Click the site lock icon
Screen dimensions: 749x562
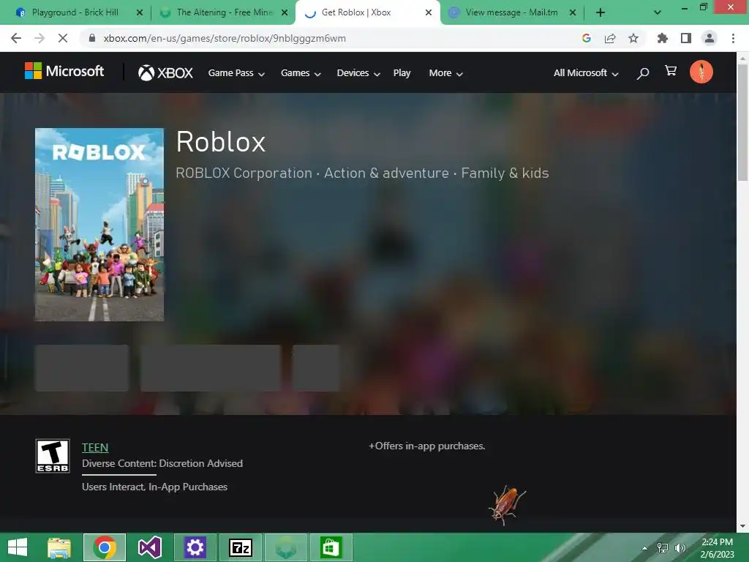(92, 38)
